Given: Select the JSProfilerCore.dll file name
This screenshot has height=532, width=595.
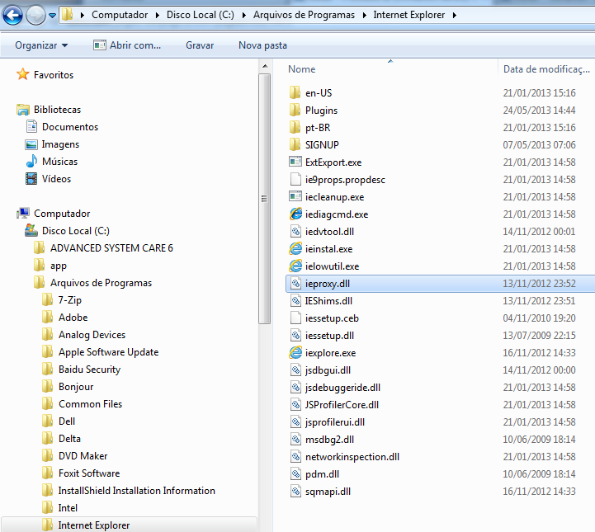Looking at the screenshot, I should 342,405.
